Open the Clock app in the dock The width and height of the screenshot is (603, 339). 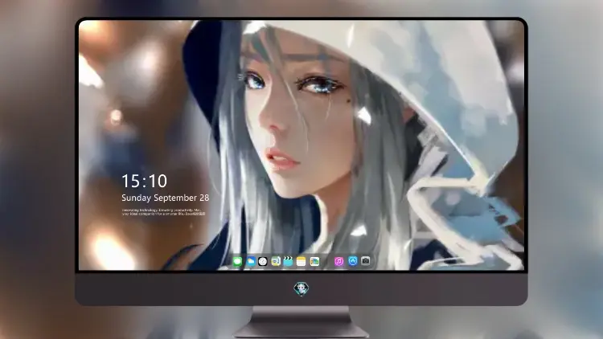263,262
